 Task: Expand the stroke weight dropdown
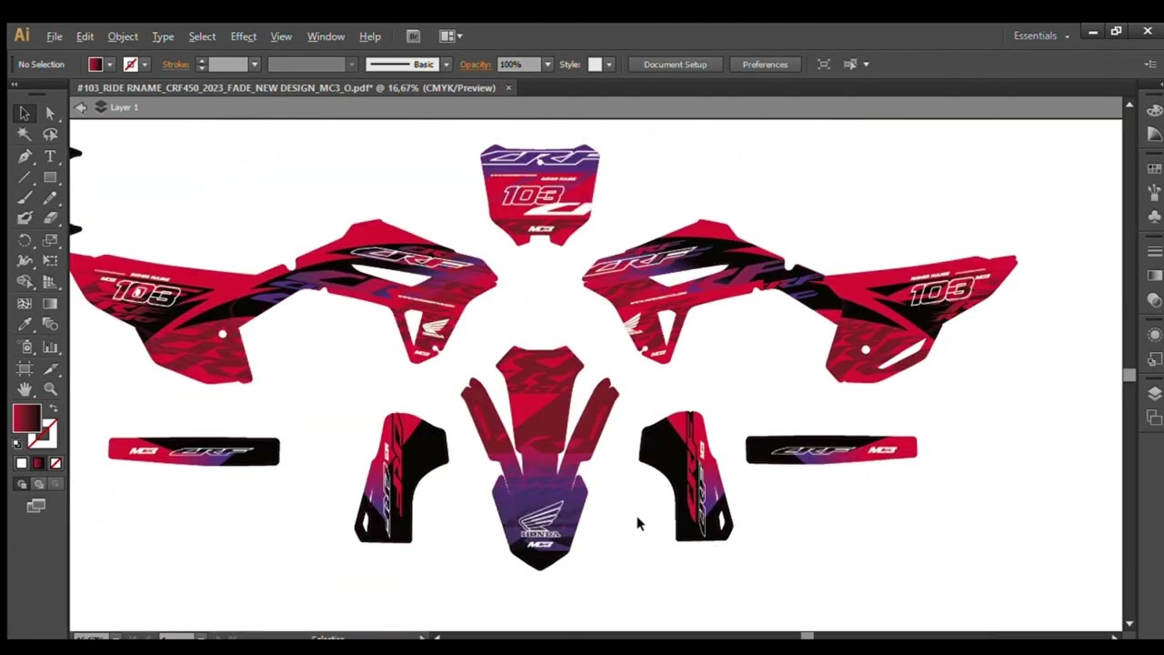coord(255,65)
